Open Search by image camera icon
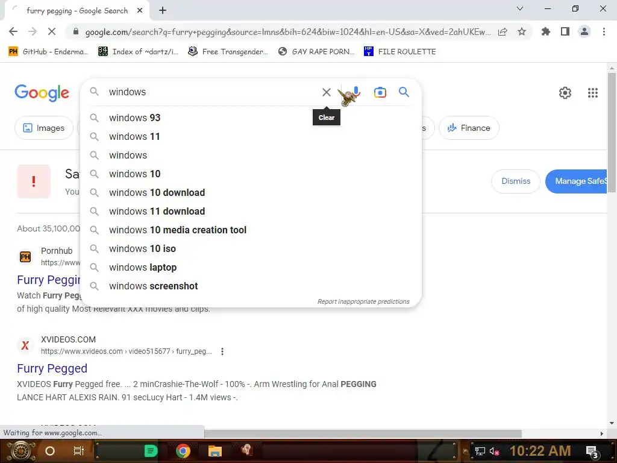The height and width of the screenshot is (463, 617). point(380,92)
